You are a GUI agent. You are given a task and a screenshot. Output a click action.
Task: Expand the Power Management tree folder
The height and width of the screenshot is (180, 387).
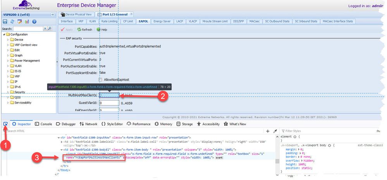pyautogui.click(x=7, y=61)
